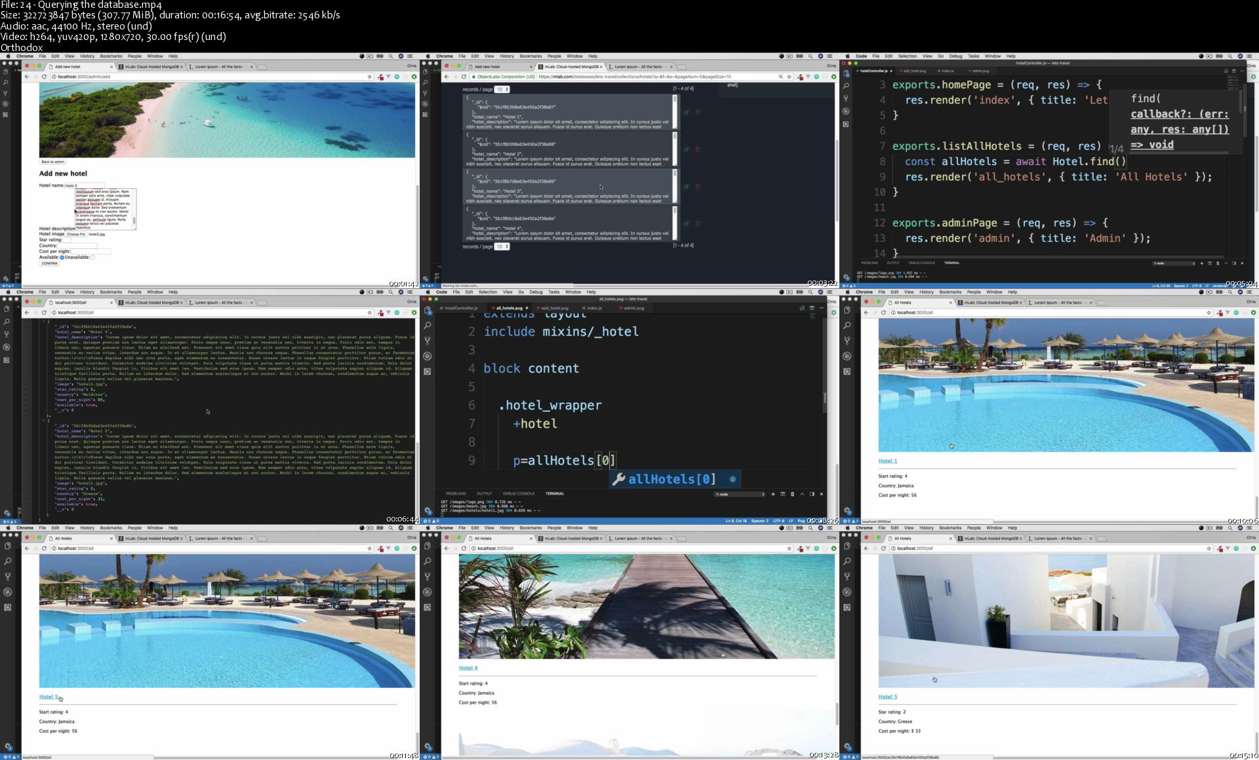1259x760 pixels.
Task: Delete the Hotel 2 record in mLab
Action: [x=697, y=149]
